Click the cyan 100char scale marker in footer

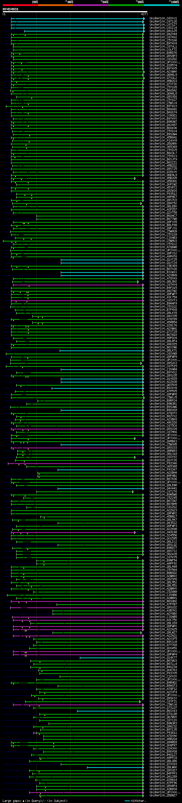[x=127, y=801]
